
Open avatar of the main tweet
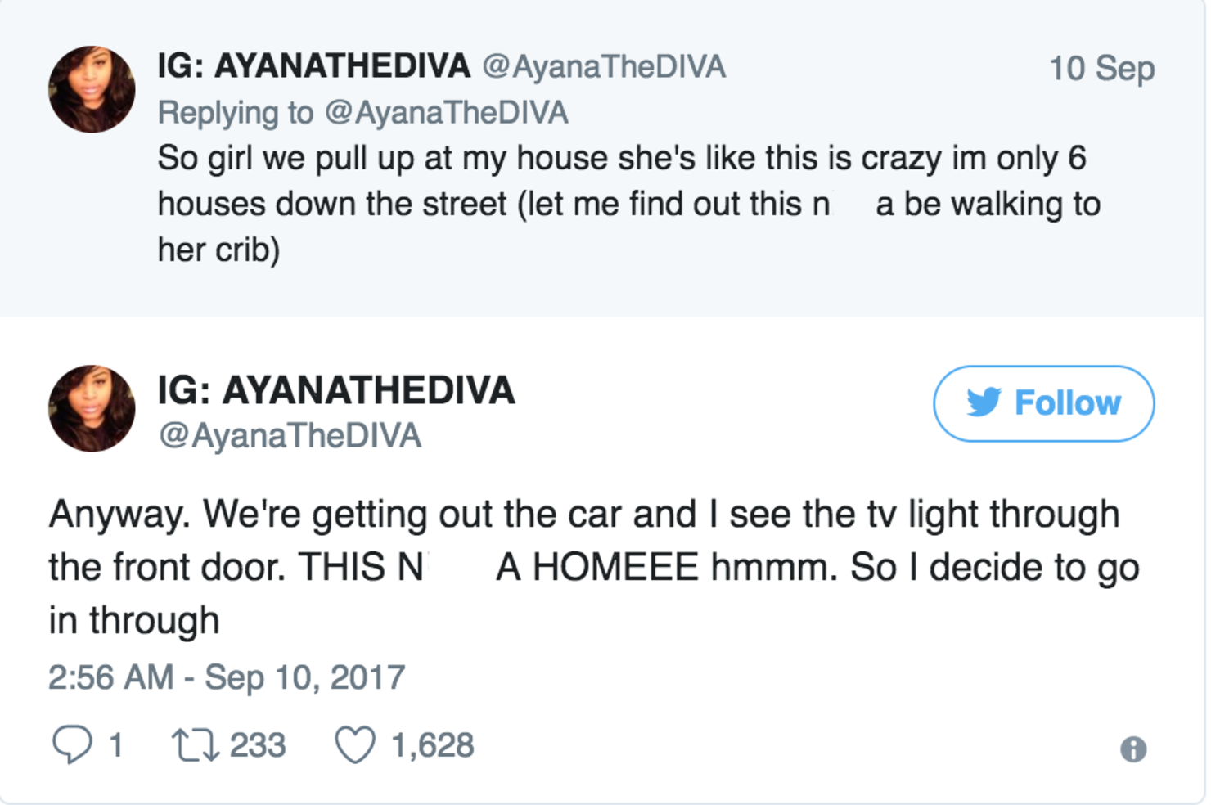coord(92,408)
